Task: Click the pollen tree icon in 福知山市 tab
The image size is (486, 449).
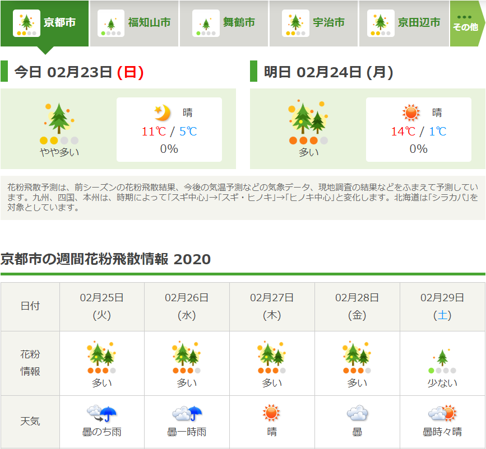Action: click(110, 23)
